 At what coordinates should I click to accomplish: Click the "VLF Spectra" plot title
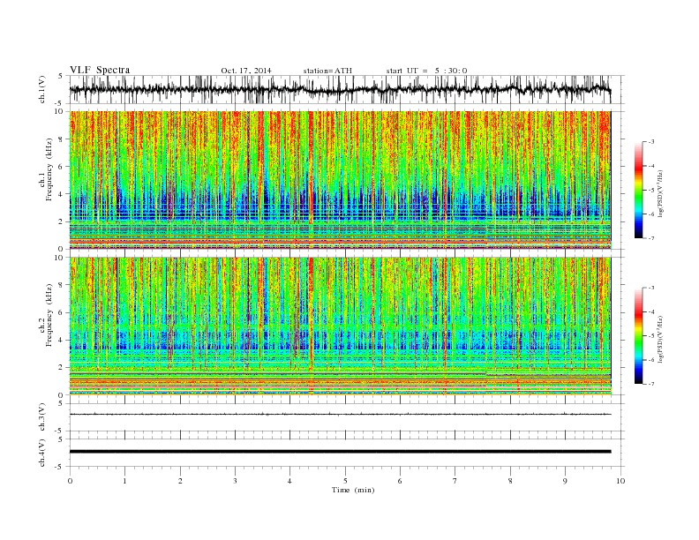point(100,70)
